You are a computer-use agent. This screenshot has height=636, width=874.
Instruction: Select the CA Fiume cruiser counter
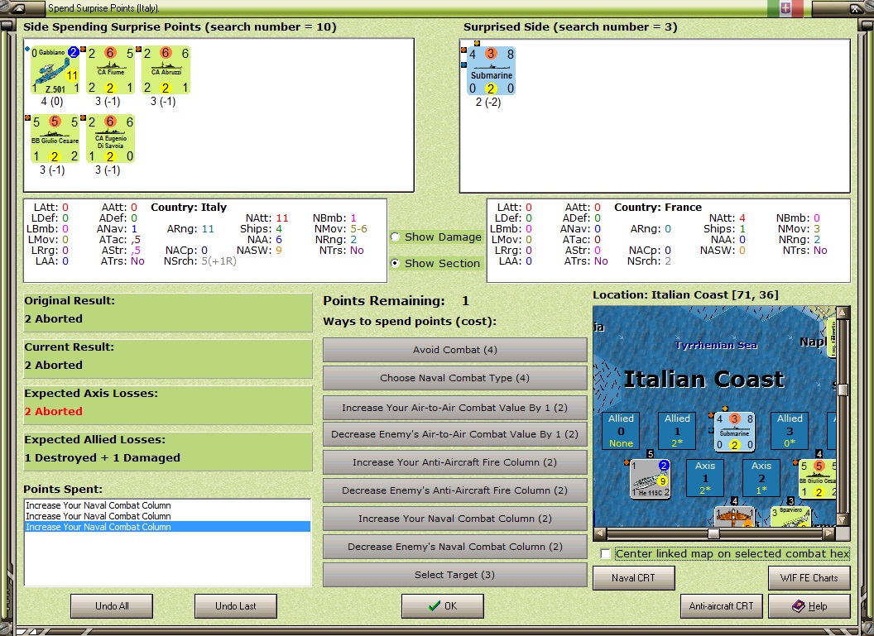coord(110,70)
